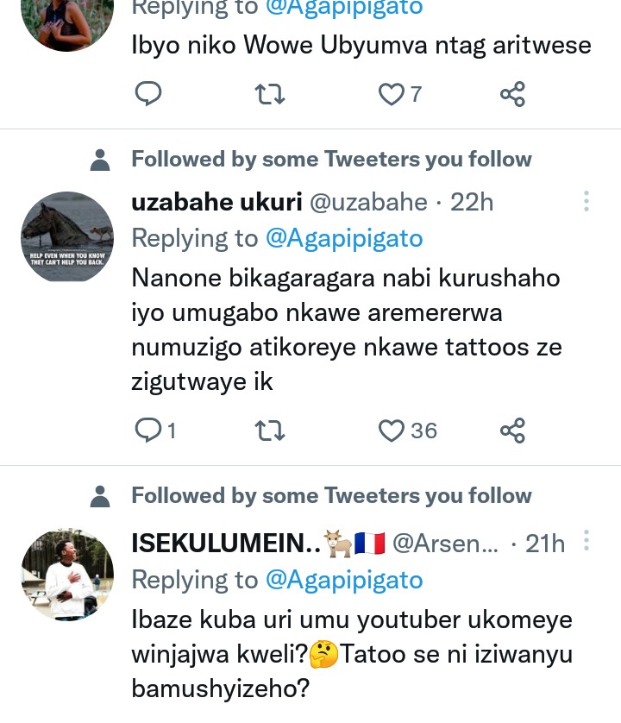Open the uzabahe ukuri display name

216,202
